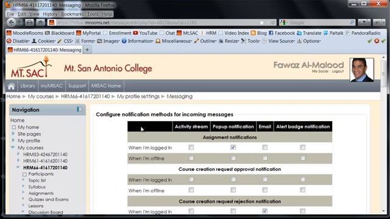Dock the Navigation block using its icon
The image size is (390, 219).
click(x=79, y=109)
